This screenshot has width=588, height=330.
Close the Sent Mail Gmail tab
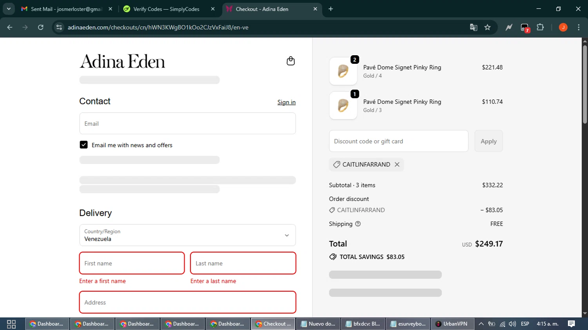(110, 9)
